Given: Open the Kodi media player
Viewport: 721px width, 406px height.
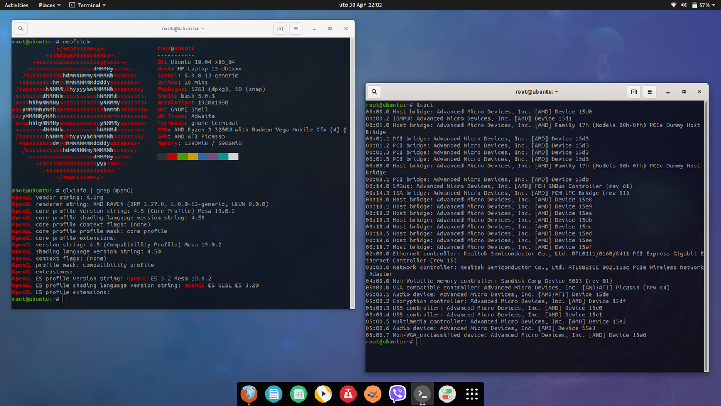Looking at the screenshot, I should click(323, 394).
